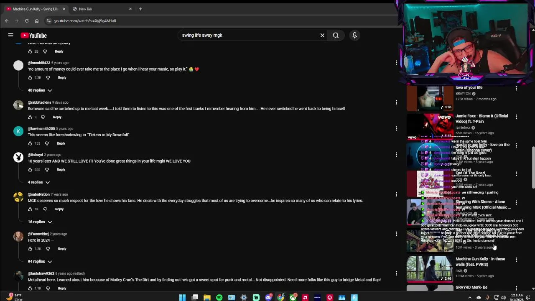Image resolution: width=535 pixels, height=301 pixels.
Task: Like the comment by @hanabi5423
Action: 30,78
